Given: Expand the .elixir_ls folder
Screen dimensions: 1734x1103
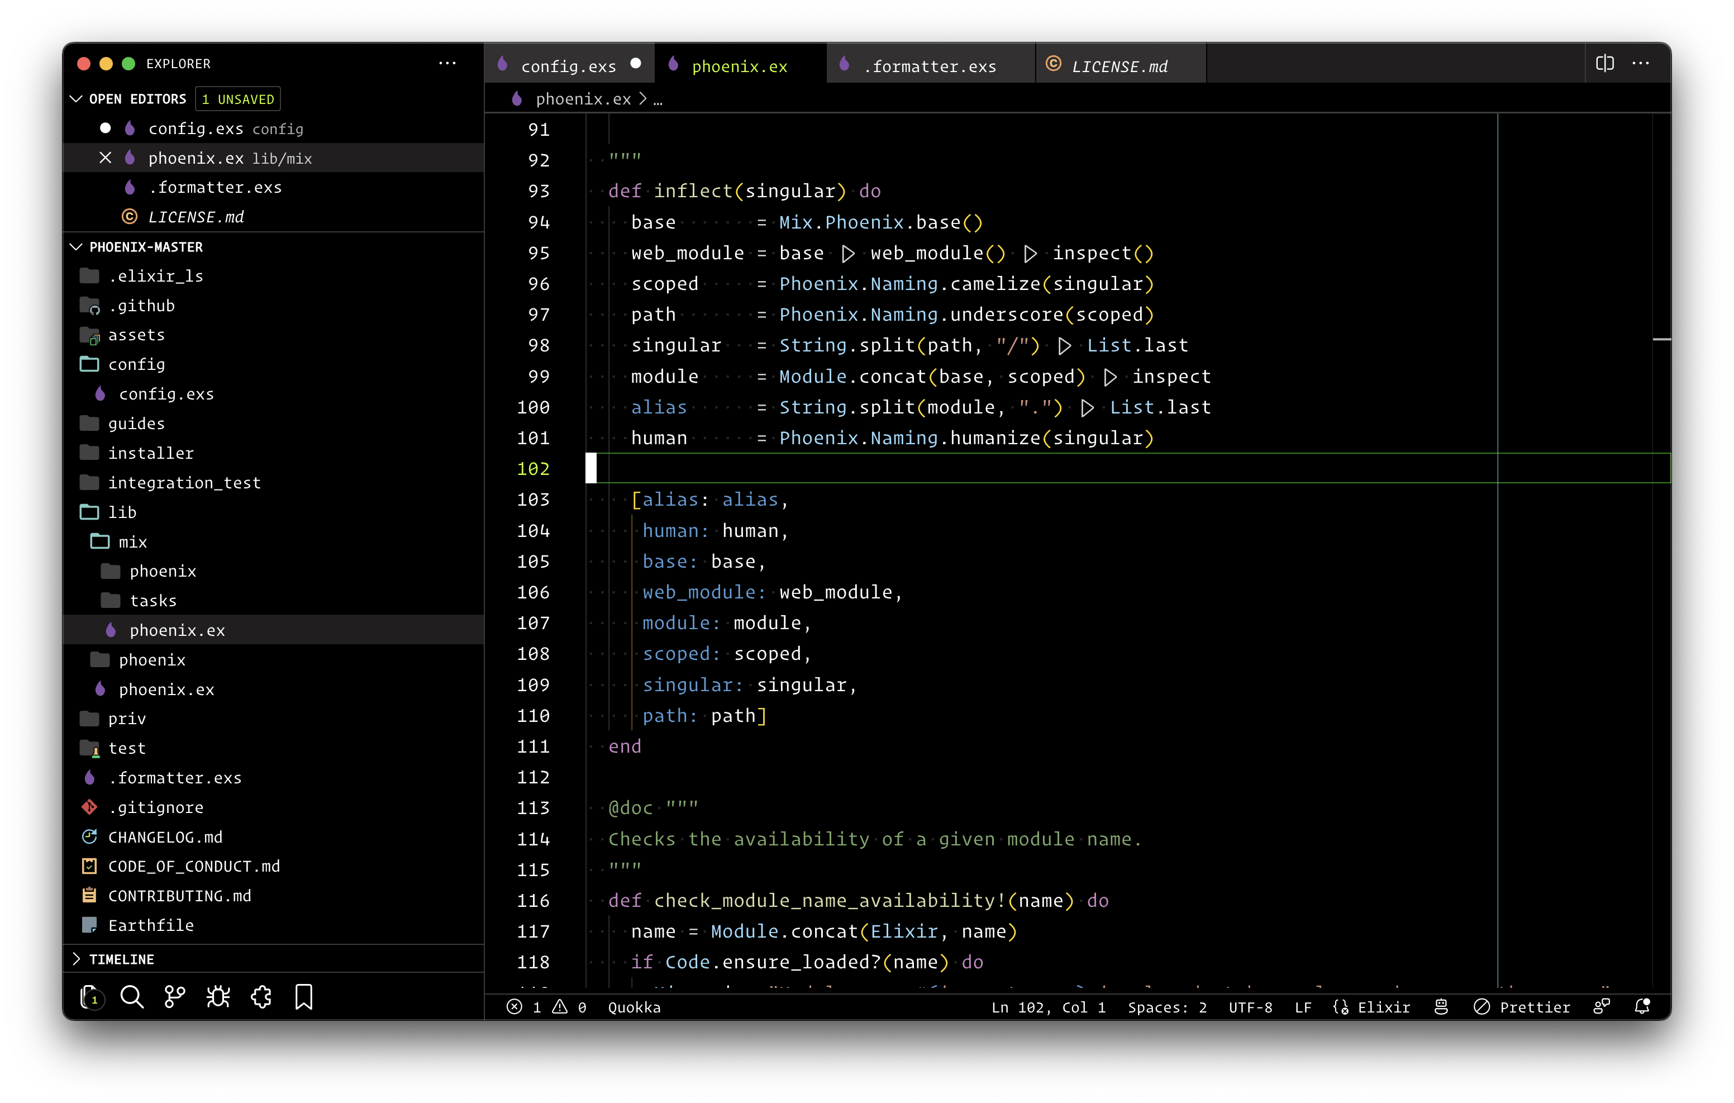Looking at the screenshot, I should click(x=274, y=276).
